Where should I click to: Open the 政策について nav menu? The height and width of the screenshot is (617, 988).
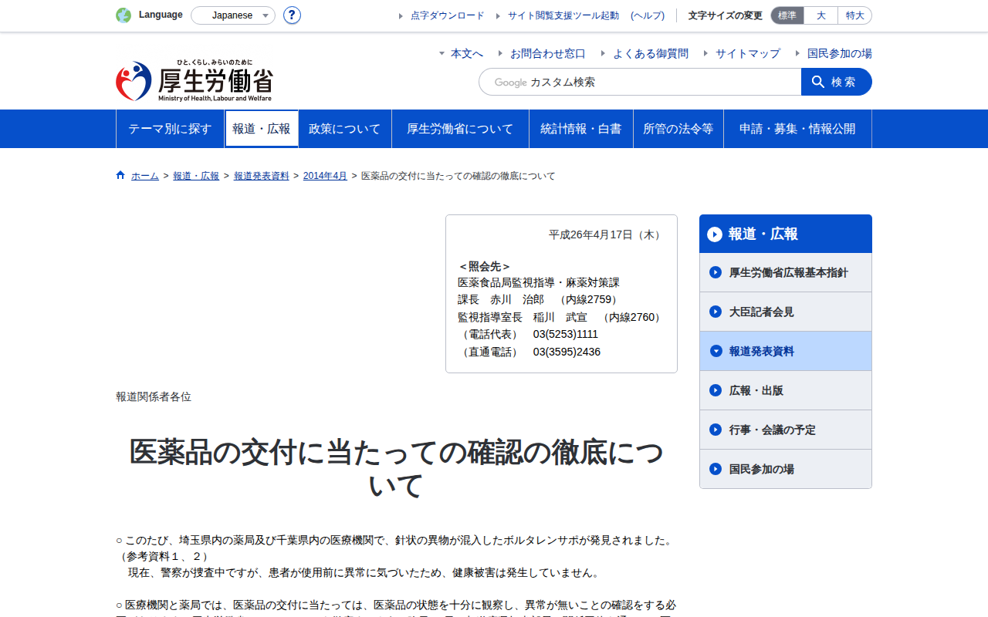pos(345,129)
